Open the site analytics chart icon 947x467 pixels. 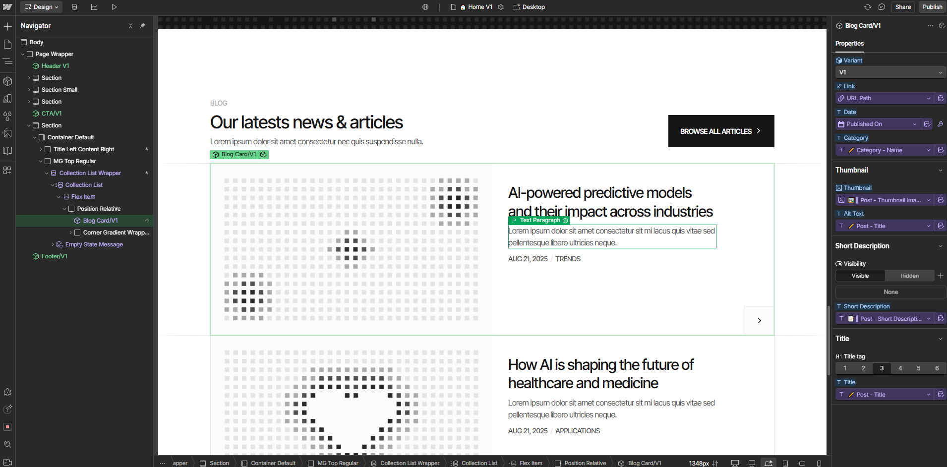tap(94, 6)
